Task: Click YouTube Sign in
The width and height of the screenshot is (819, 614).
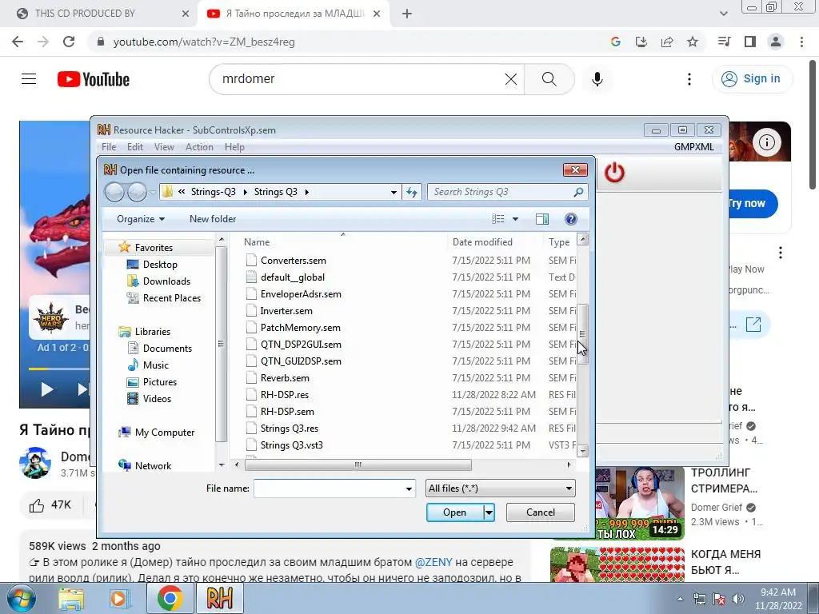Action: (752, 79)
